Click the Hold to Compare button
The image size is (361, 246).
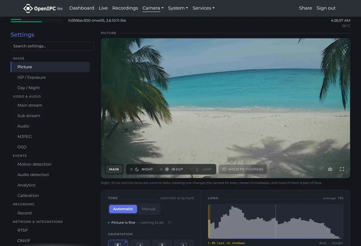pyautogui.click(x=243, y=169)
